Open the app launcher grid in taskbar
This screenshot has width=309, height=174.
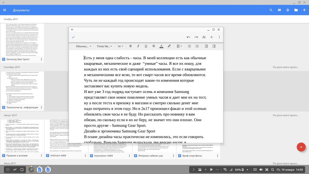pos(8,169)
